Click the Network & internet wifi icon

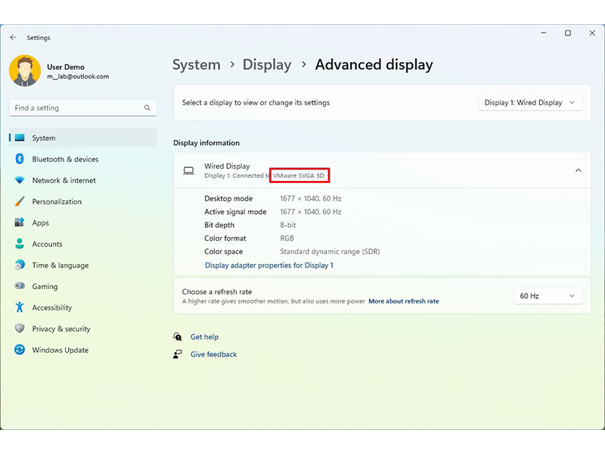[20, 180]
